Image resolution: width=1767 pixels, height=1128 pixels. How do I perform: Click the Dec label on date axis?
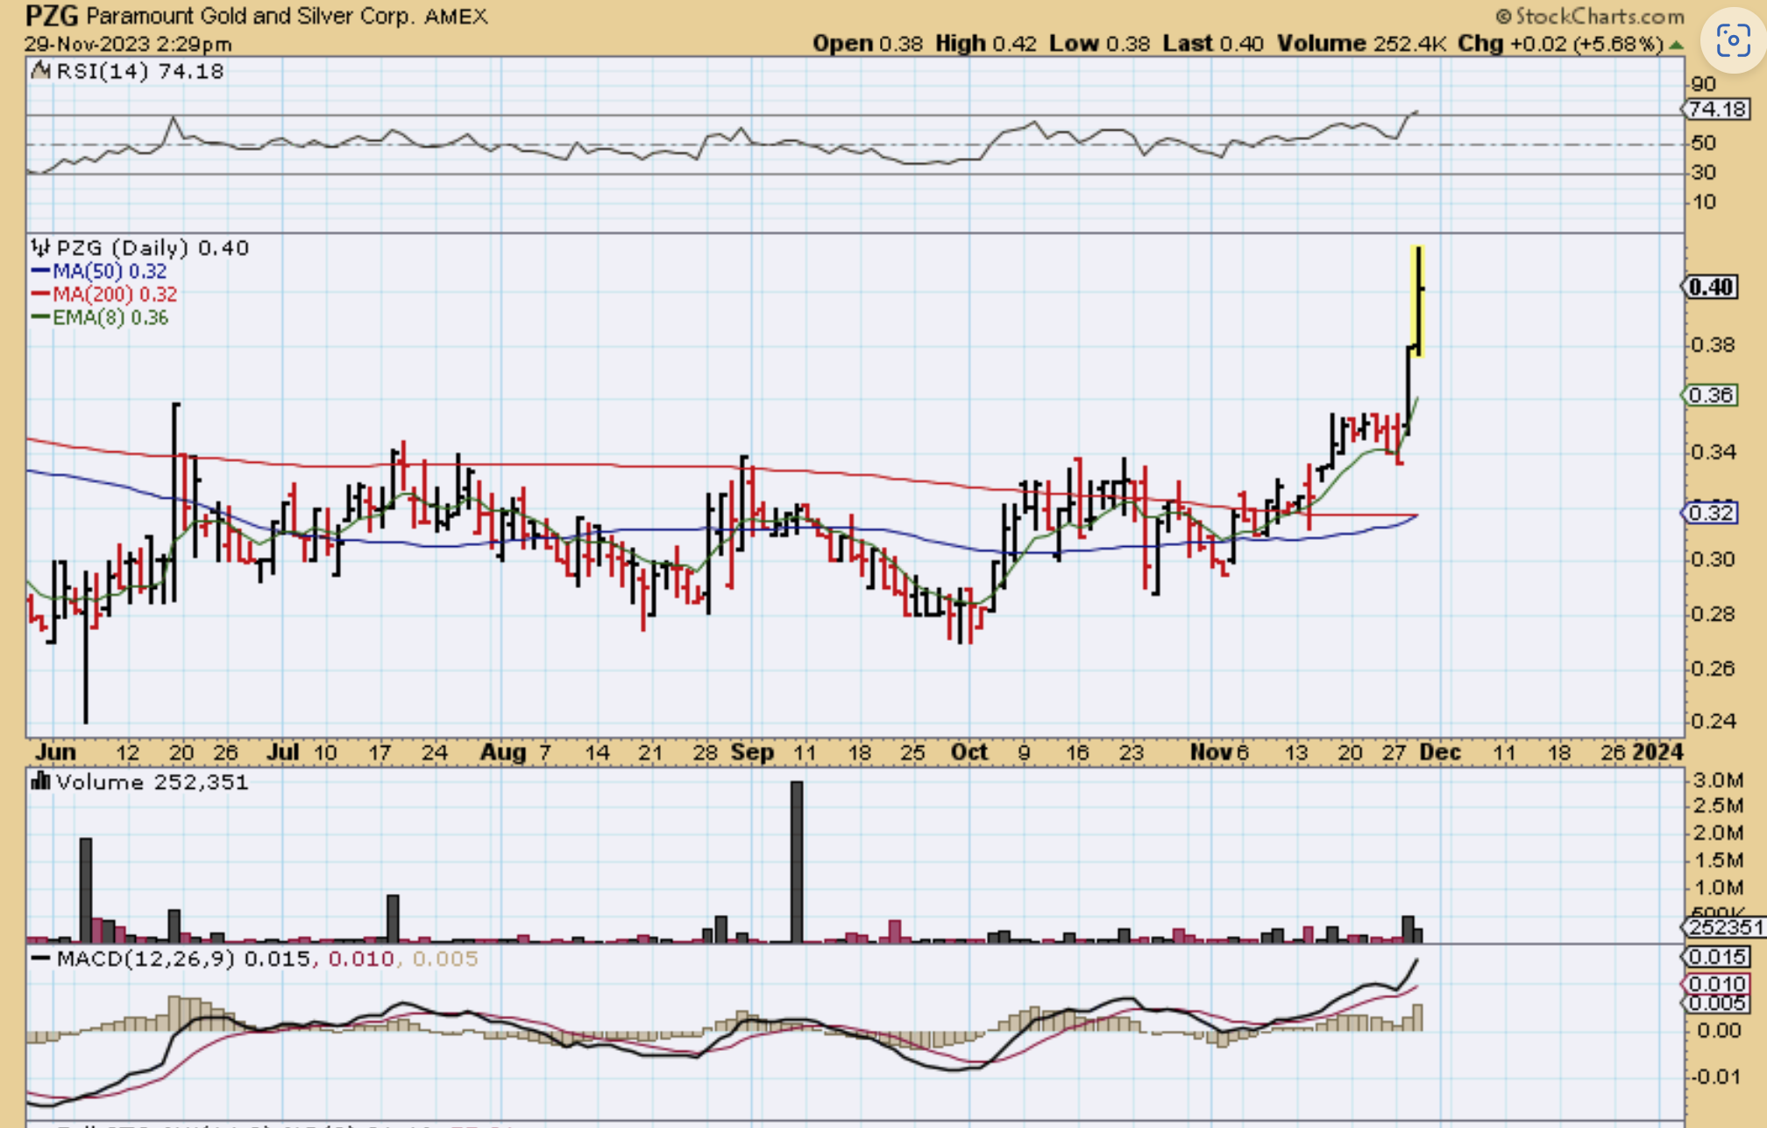[x=1439, y=752]
